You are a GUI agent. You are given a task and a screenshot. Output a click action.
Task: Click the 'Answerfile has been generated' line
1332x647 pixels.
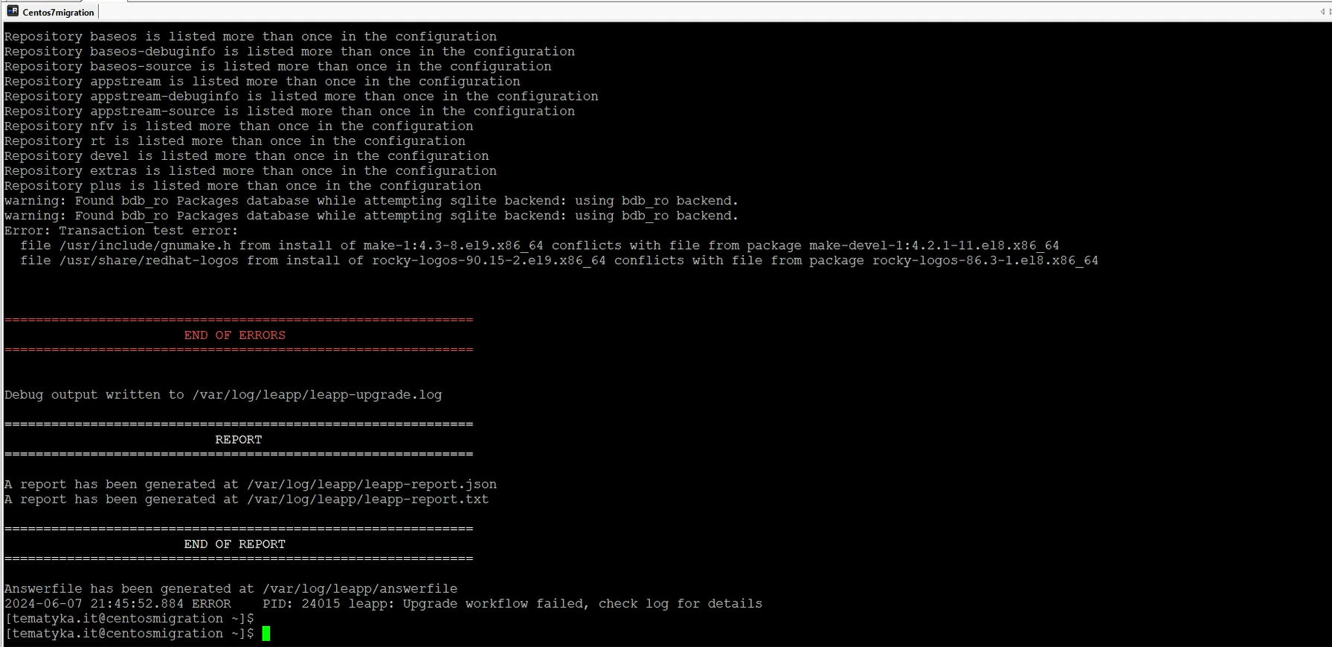pyautogui.click(x=231, y=589)
